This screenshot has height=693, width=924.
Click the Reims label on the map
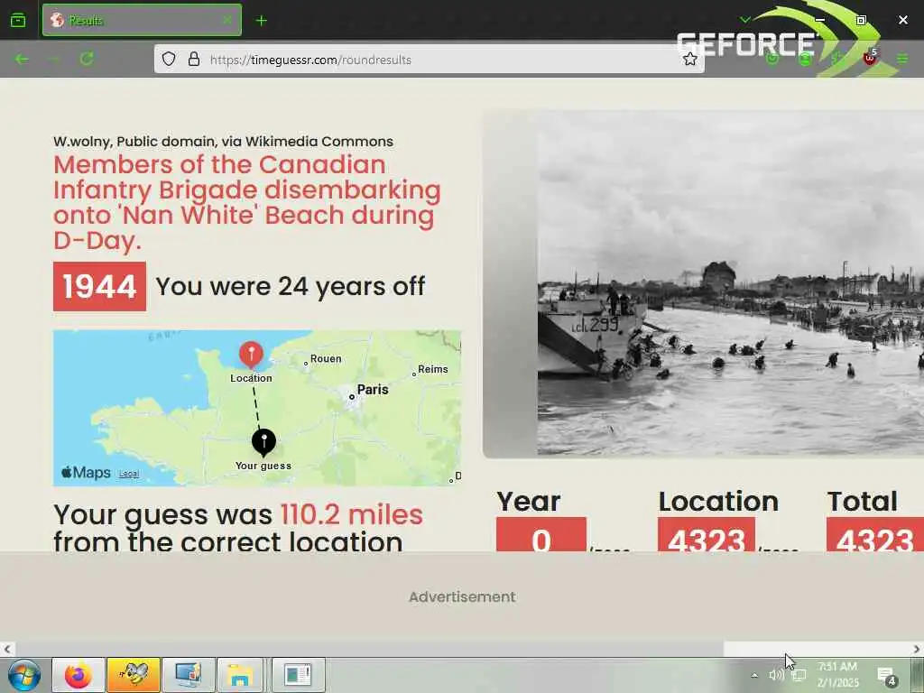point(432,369)
